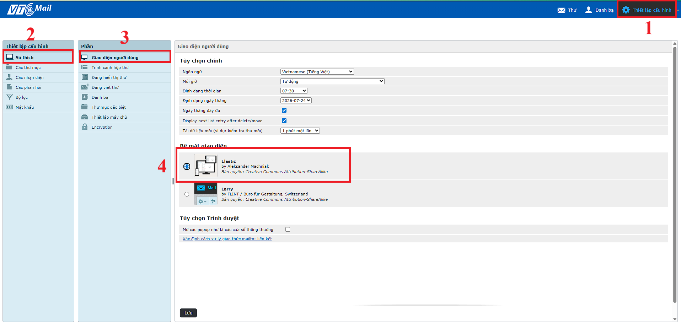
Task: Open the mailto protocol handler link
Action: pos(227,239)
